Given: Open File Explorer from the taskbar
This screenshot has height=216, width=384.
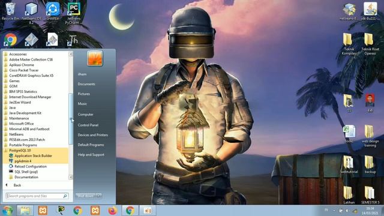Looking at the screenshot, I should click(25, 211).
